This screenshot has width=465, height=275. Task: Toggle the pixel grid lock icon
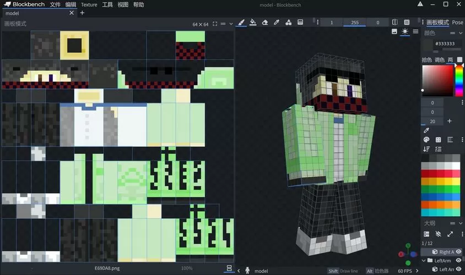[x=407, y=22]
